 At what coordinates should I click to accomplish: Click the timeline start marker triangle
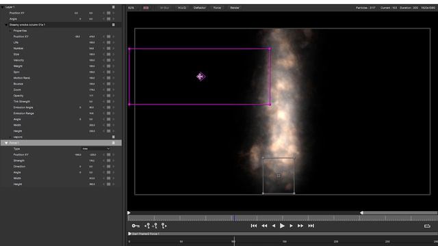(129, 213)
